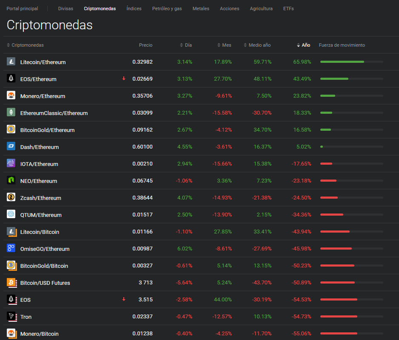Open the EthereumClassic/Ethereum pair link
The height and width of the screenshot is (340, 399).
click(x=54, y=113)
